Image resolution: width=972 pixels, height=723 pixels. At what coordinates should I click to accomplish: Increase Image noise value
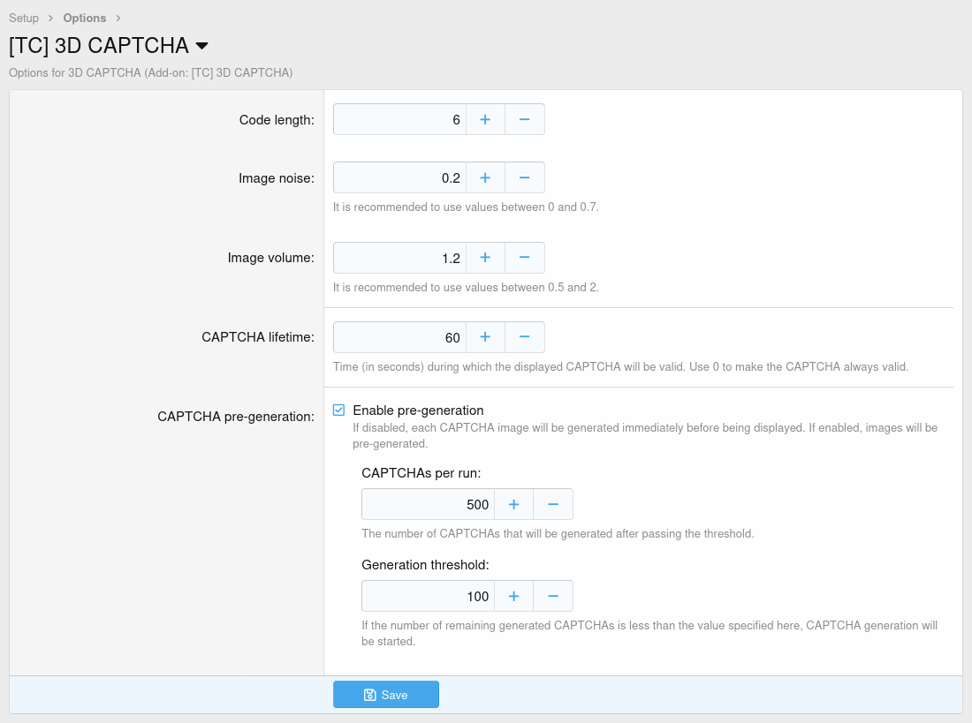point(485,177)
